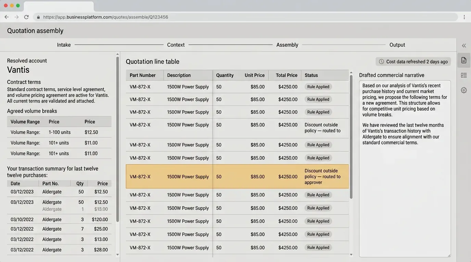471x262 pixels.
Task: Click the Resolved account label
Action: (x=27, y=61)
